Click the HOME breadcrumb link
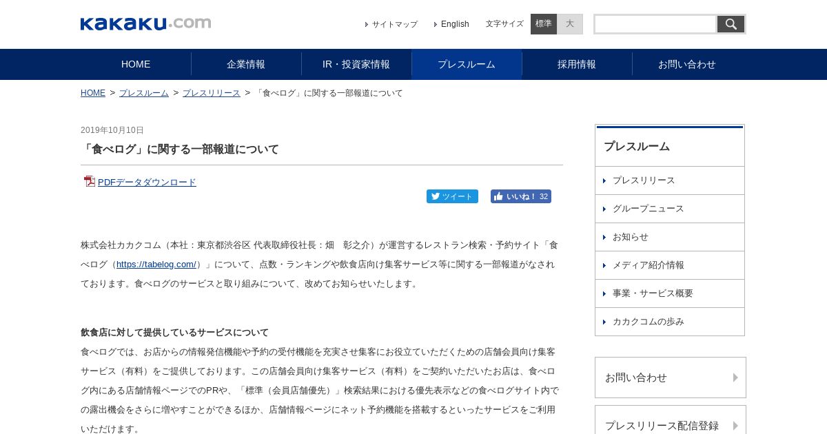 (x=93, y=93)
